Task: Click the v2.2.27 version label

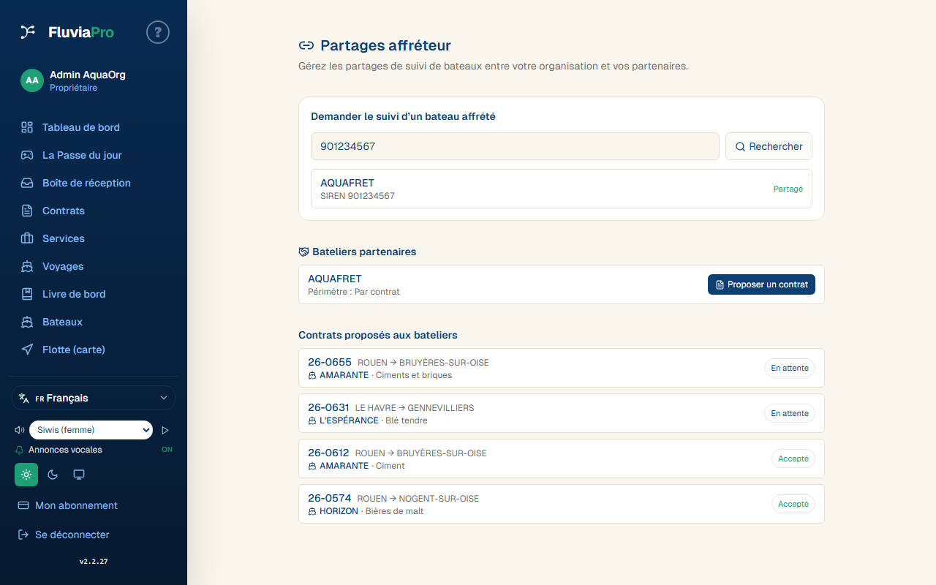Action: [x=94, y=562]
